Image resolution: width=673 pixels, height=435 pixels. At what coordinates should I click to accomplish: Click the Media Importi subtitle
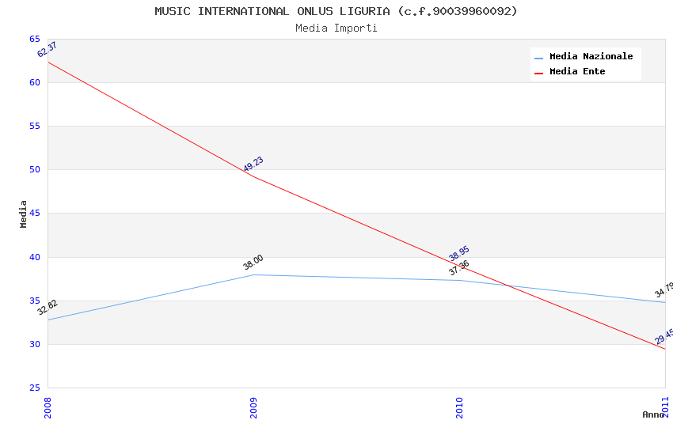pos(336,28)
